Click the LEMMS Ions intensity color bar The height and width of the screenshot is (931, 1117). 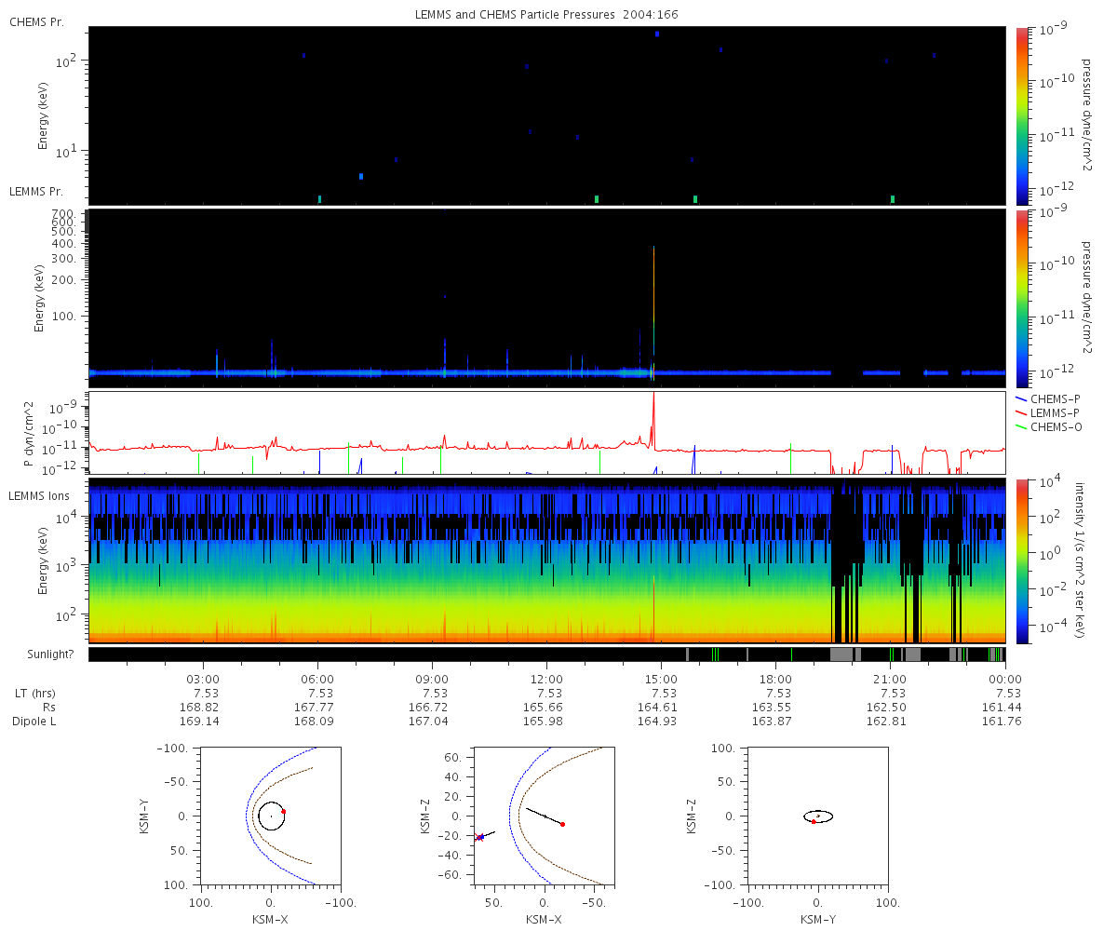[1022, 561]
